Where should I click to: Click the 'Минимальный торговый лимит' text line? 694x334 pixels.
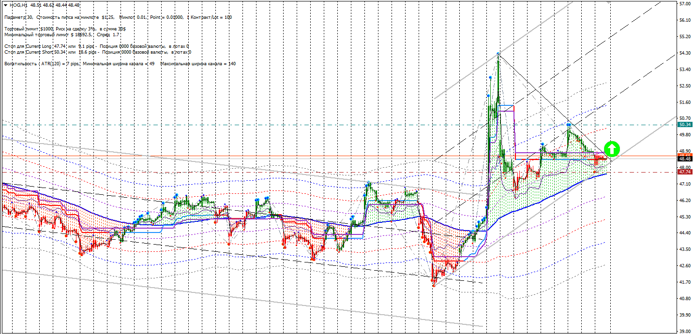(x=61, y=35)
